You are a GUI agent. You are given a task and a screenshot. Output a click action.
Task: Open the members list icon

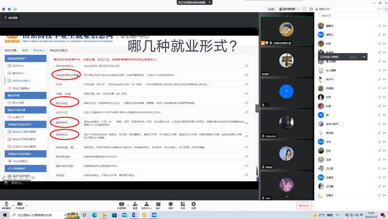(147, 206)
